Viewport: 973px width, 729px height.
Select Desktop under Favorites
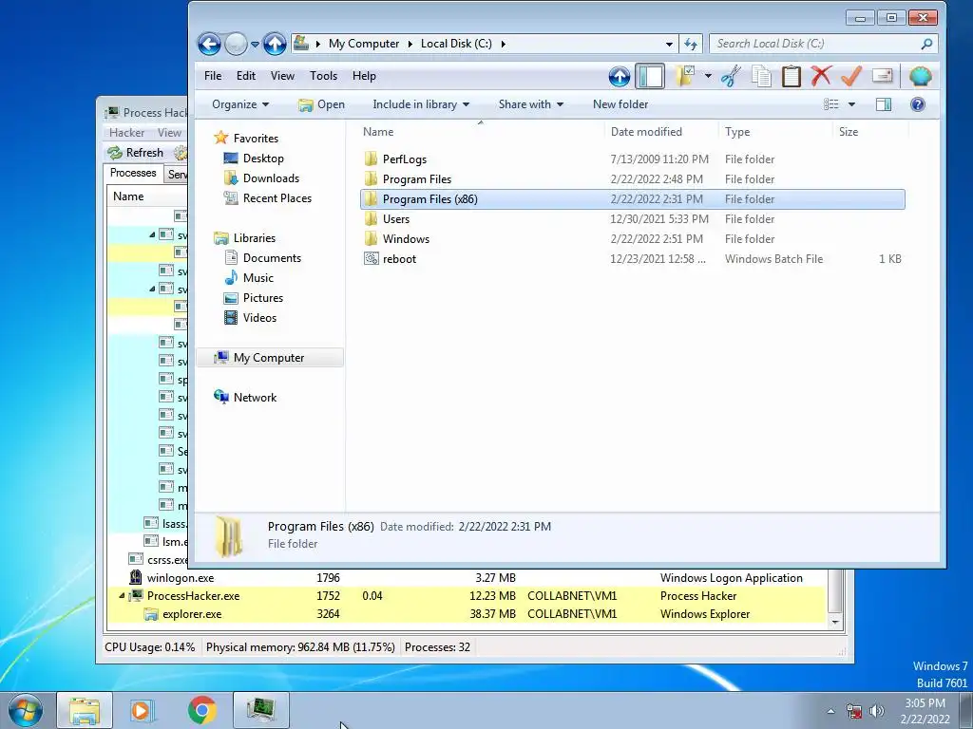263,159
